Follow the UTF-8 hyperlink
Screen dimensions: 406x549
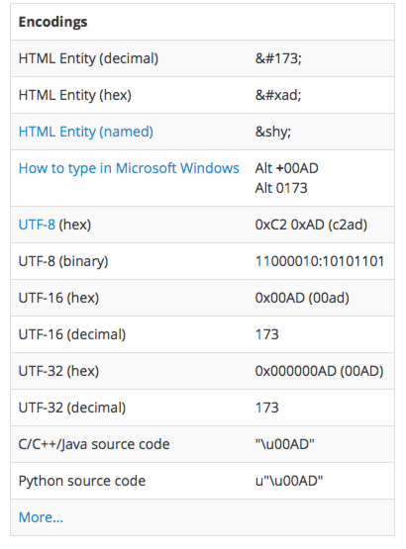click(x=37, y=225)
